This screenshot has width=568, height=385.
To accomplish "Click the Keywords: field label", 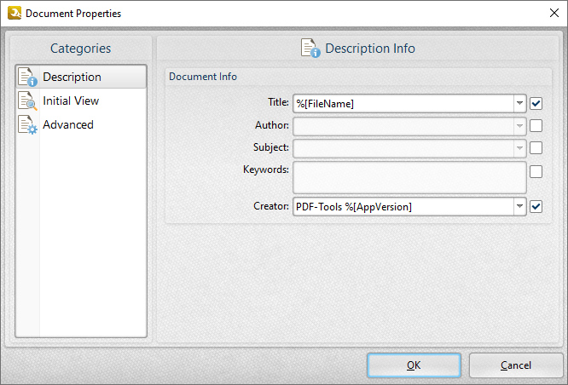I will pos(266,170).
